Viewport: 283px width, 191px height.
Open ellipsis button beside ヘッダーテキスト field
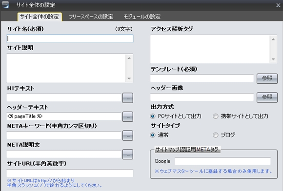tap(128, 117)
